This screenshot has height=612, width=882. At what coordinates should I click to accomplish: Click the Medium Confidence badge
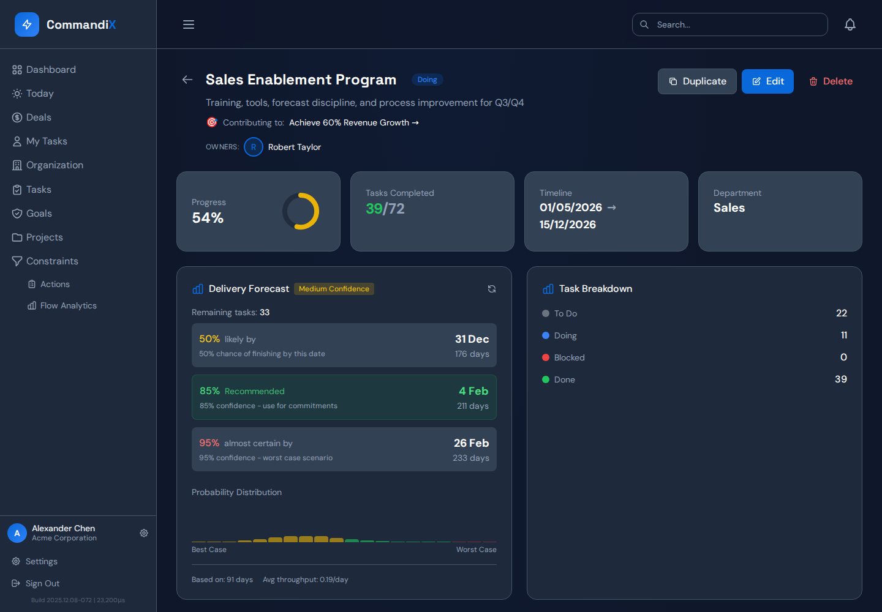pos(334,289)
